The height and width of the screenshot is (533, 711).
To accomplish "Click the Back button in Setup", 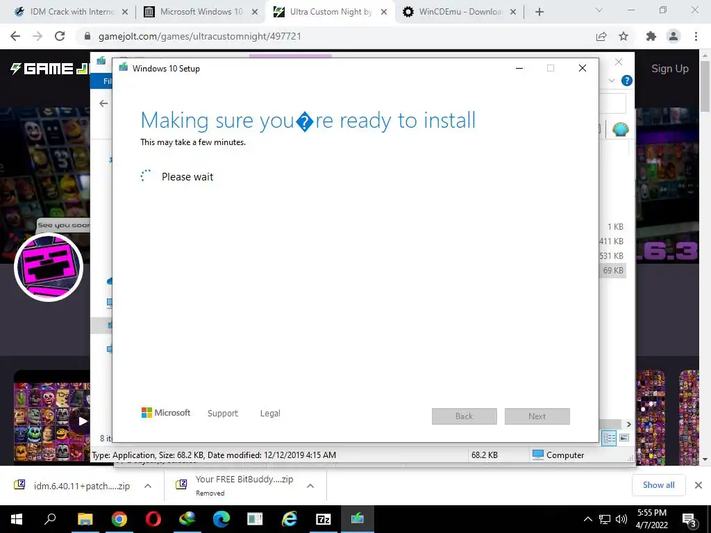I will pyautogui.click(x=465, y=416).
